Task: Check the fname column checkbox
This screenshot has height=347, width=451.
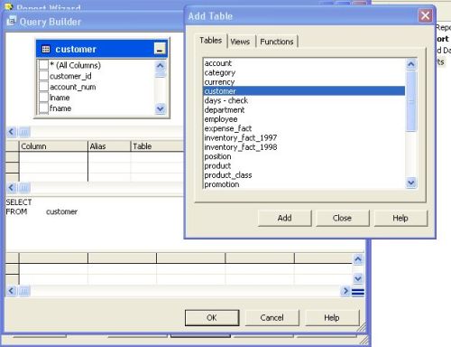Action: click(x=43, y=108)
